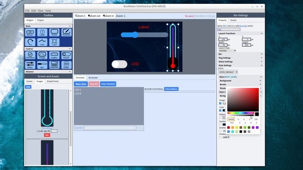Toggle the bottom gradient direction checkbox
The height and width of the screenshot is (170, 303).
[x=220, y=137]
